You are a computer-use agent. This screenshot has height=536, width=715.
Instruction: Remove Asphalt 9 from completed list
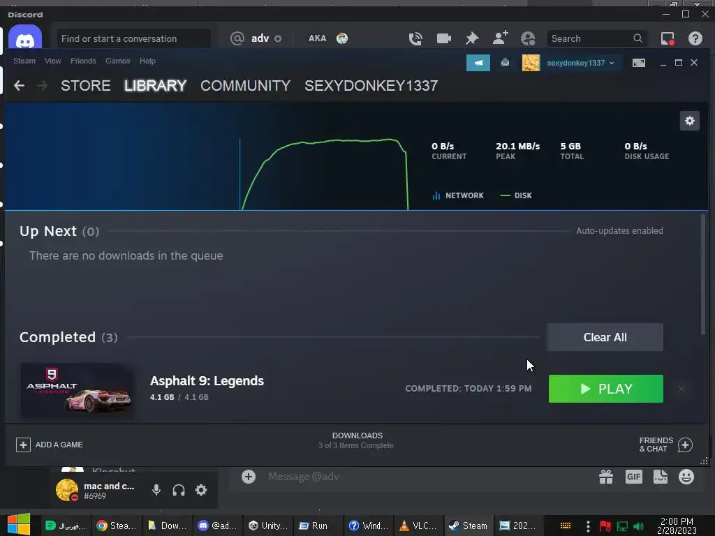tap(681, 389)
